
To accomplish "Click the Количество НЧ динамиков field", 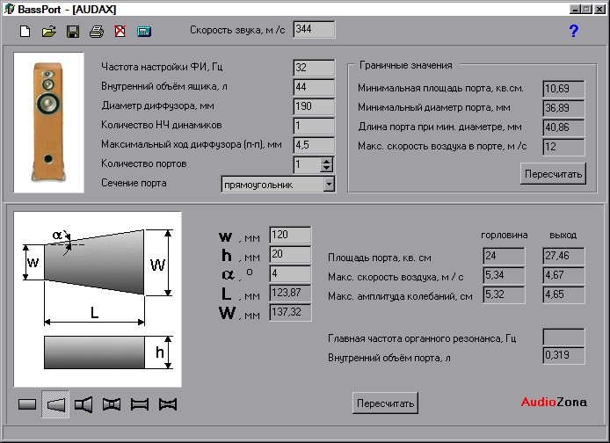I will 314,126.
